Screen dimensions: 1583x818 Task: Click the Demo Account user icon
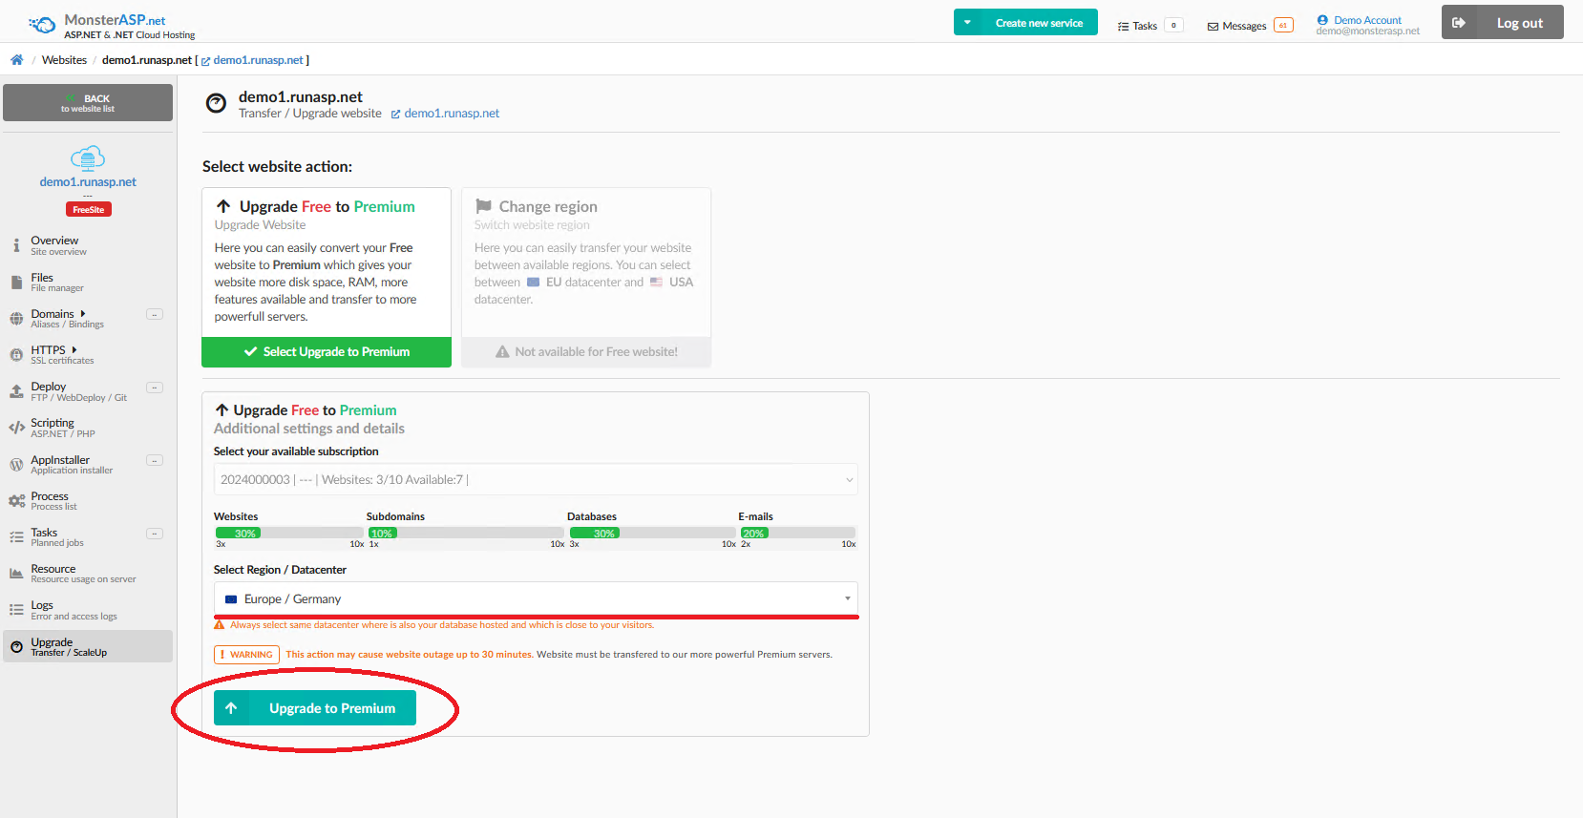[x=1322, y=20]
